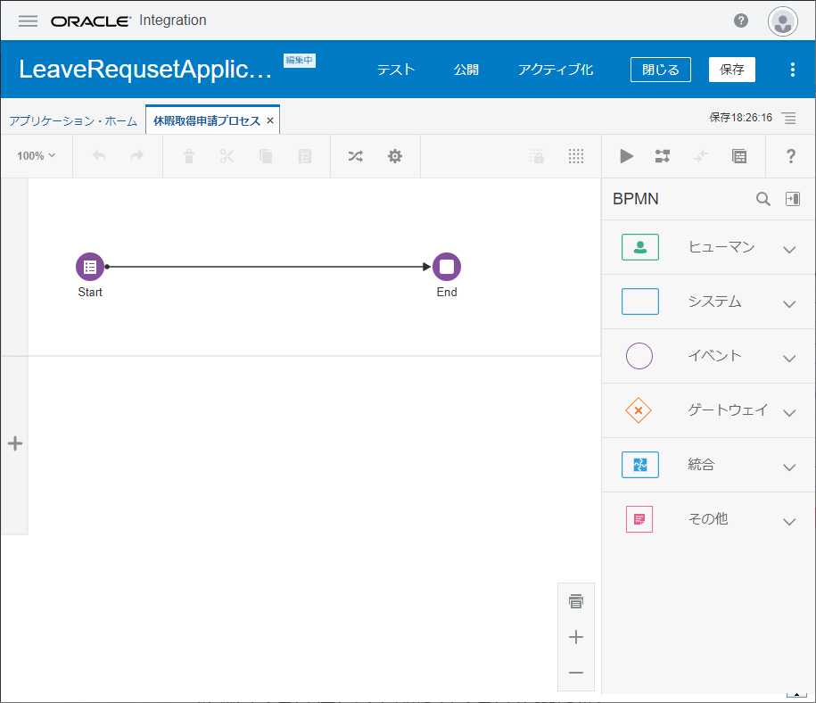Switch to アプリケーション・ホーム tab
The image size is (816, 703).
pos(73,120)
